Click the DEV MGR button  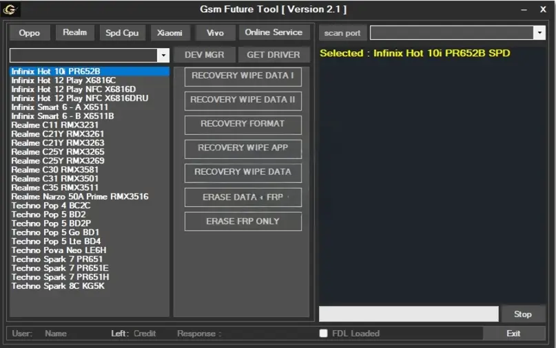tap(205, 55)
